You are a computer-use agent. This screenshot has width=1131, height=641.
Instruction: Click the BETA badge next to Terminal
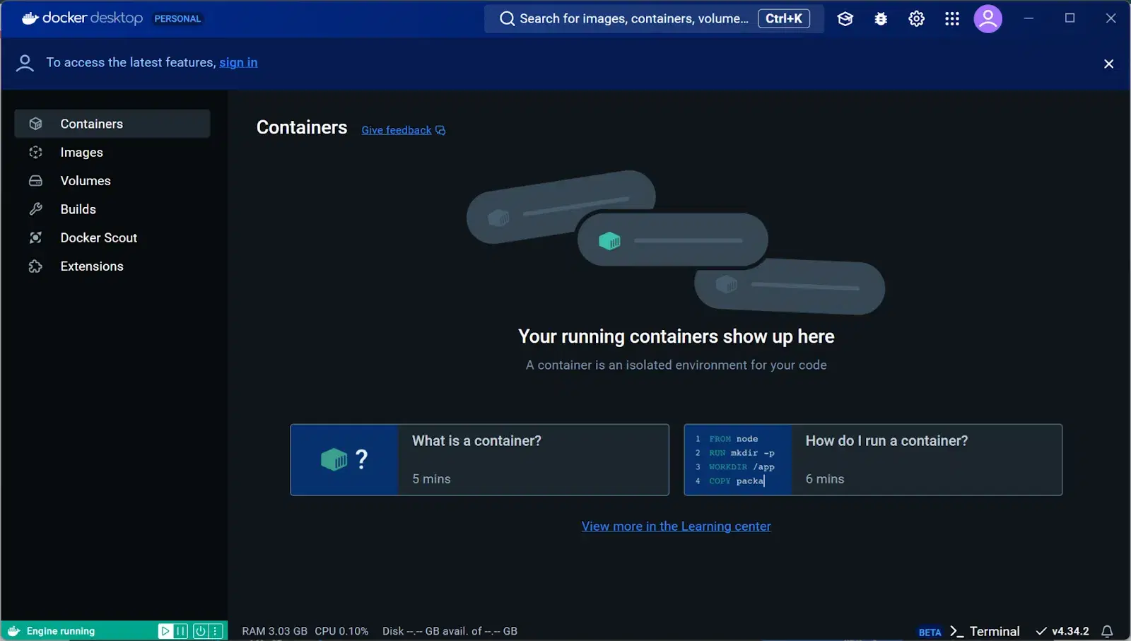[930, 632]
